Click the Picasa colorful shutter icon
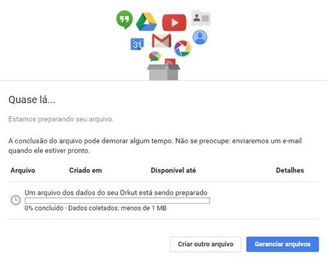Screen dimensions: 327x257 tap(183, 48)
